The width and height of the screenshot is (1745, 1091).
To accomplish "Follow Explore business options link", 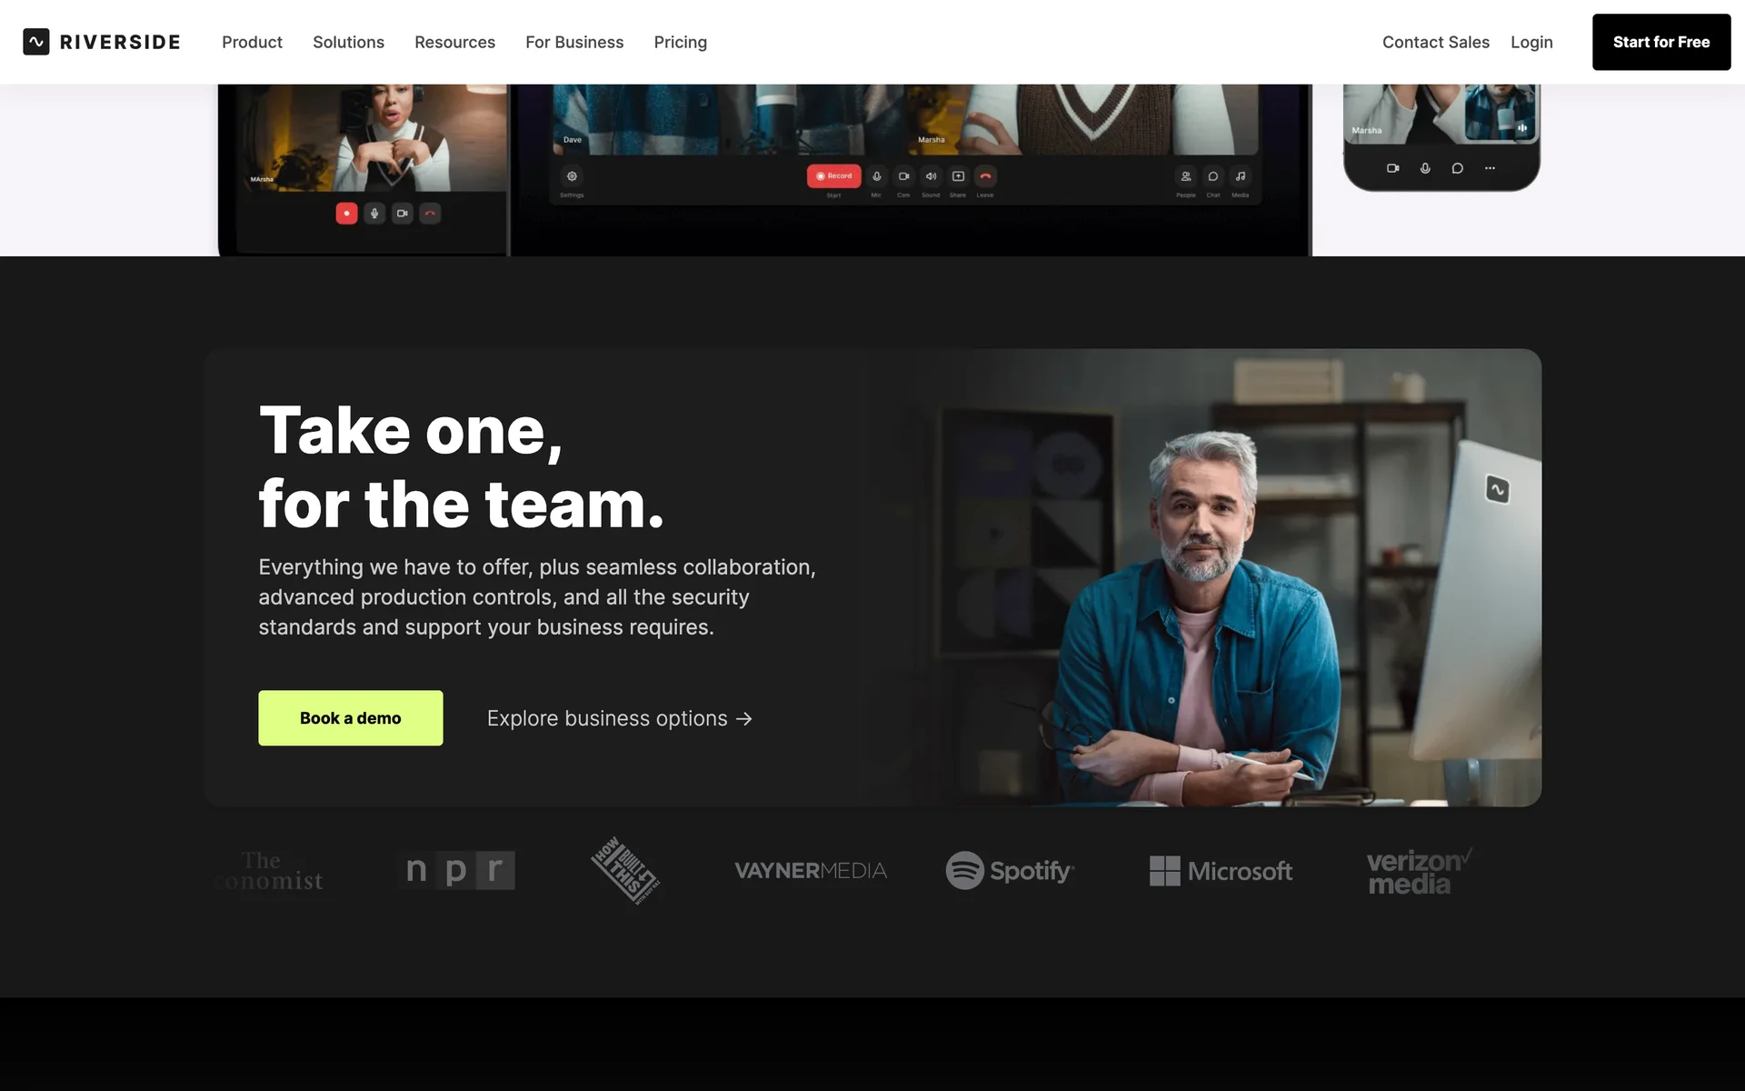I will point(619,718).
